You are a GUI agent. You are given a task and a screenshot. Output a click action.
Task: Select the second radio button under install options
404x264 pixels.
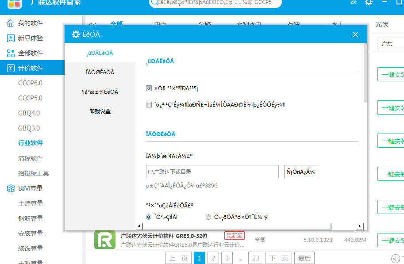click(208, 217)
